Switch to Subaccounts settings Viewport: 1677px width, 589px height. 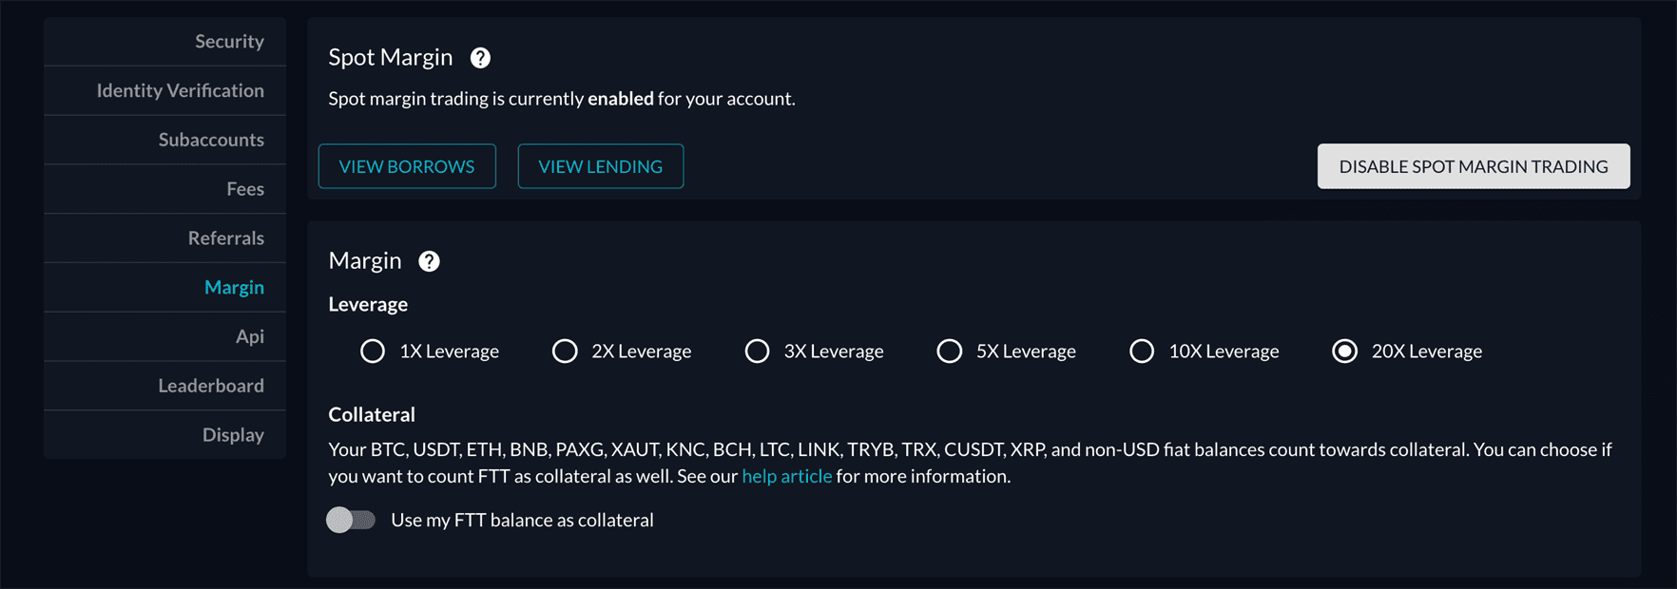(x=211, y=140)
